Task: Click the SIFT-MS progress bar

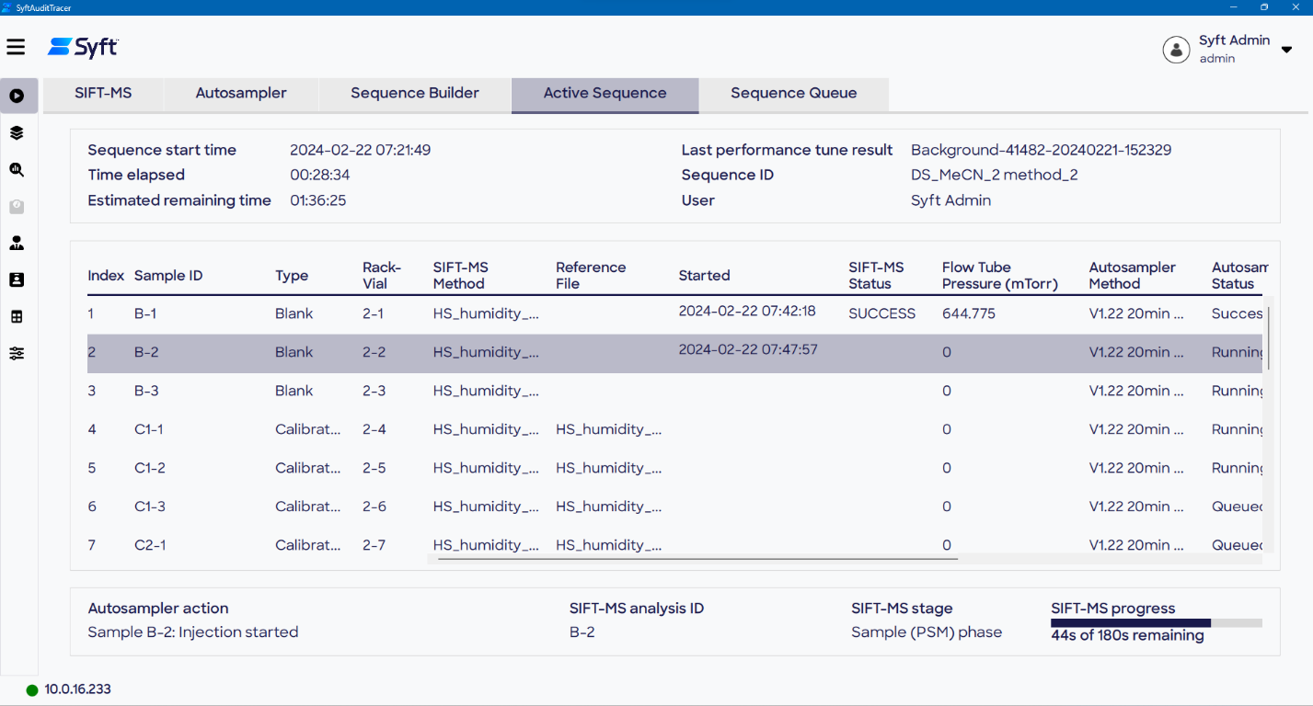Action: [x=1156, y=623]
